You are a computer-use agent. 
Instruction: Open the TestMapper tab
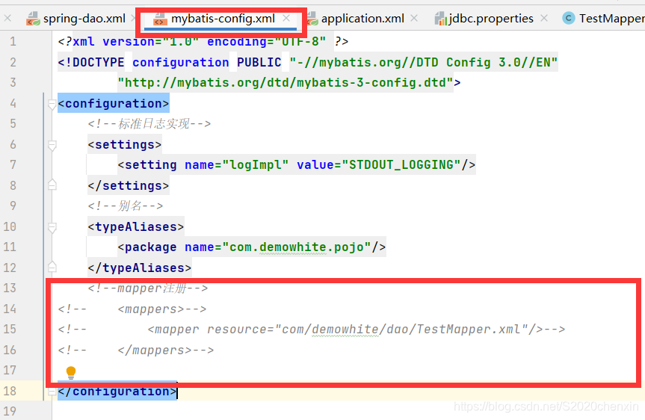pos(612,19)
